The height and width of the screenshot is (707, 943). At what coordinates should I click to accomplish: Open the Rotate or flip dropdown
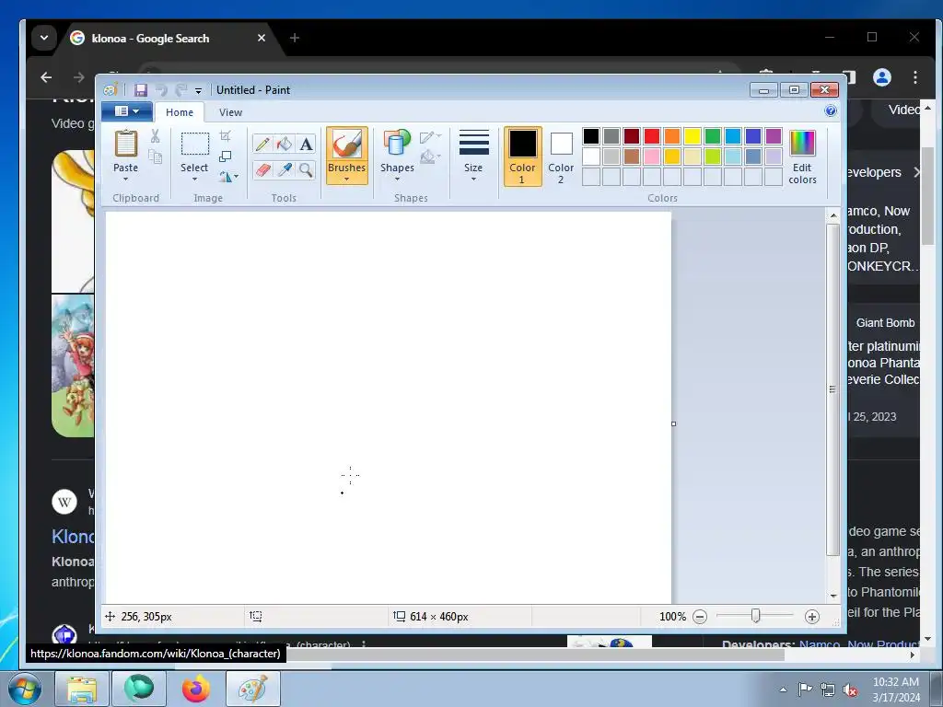[228, 177]
